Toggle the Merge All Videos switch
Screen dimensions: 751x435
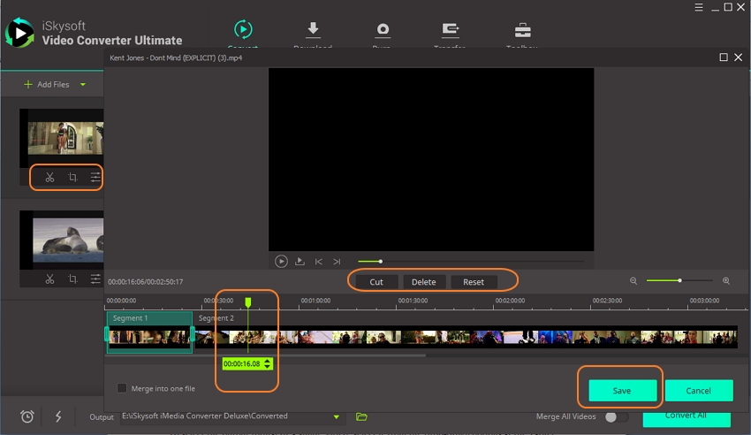tap(616, 416)
